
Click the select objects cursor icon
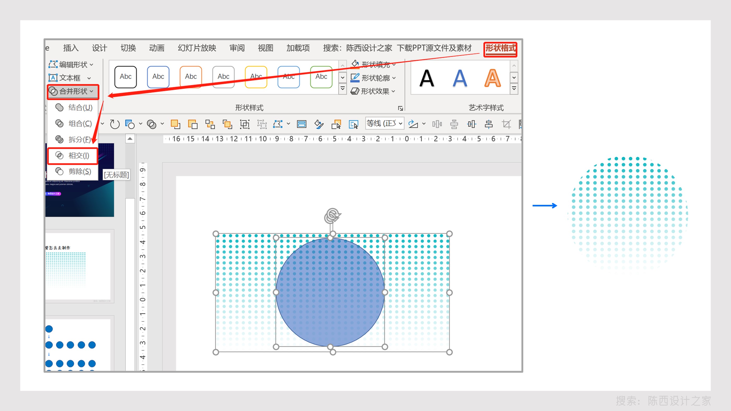[336, 124]
